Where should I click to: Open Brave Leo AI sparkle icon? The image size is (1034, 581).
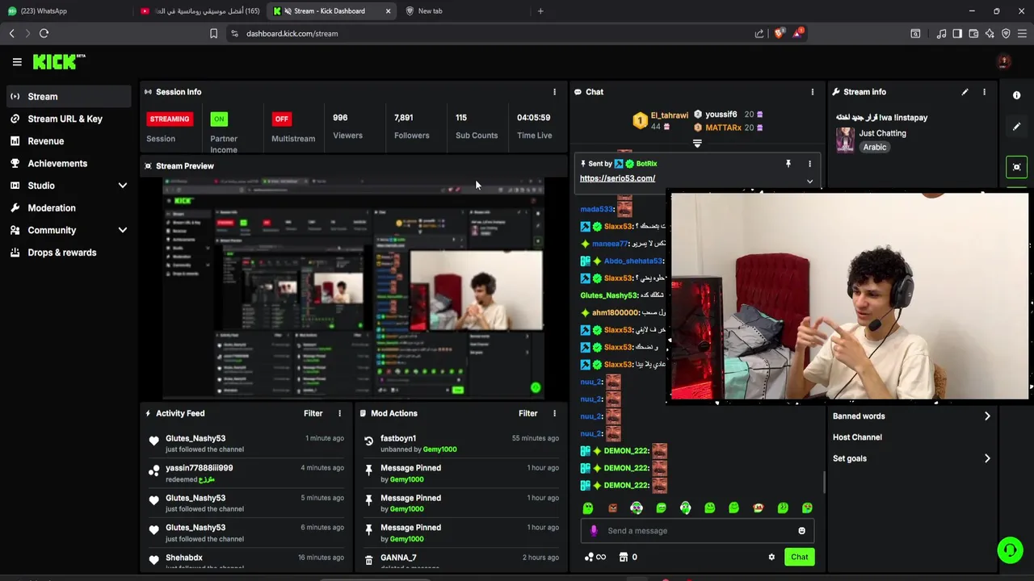point(990,33)
